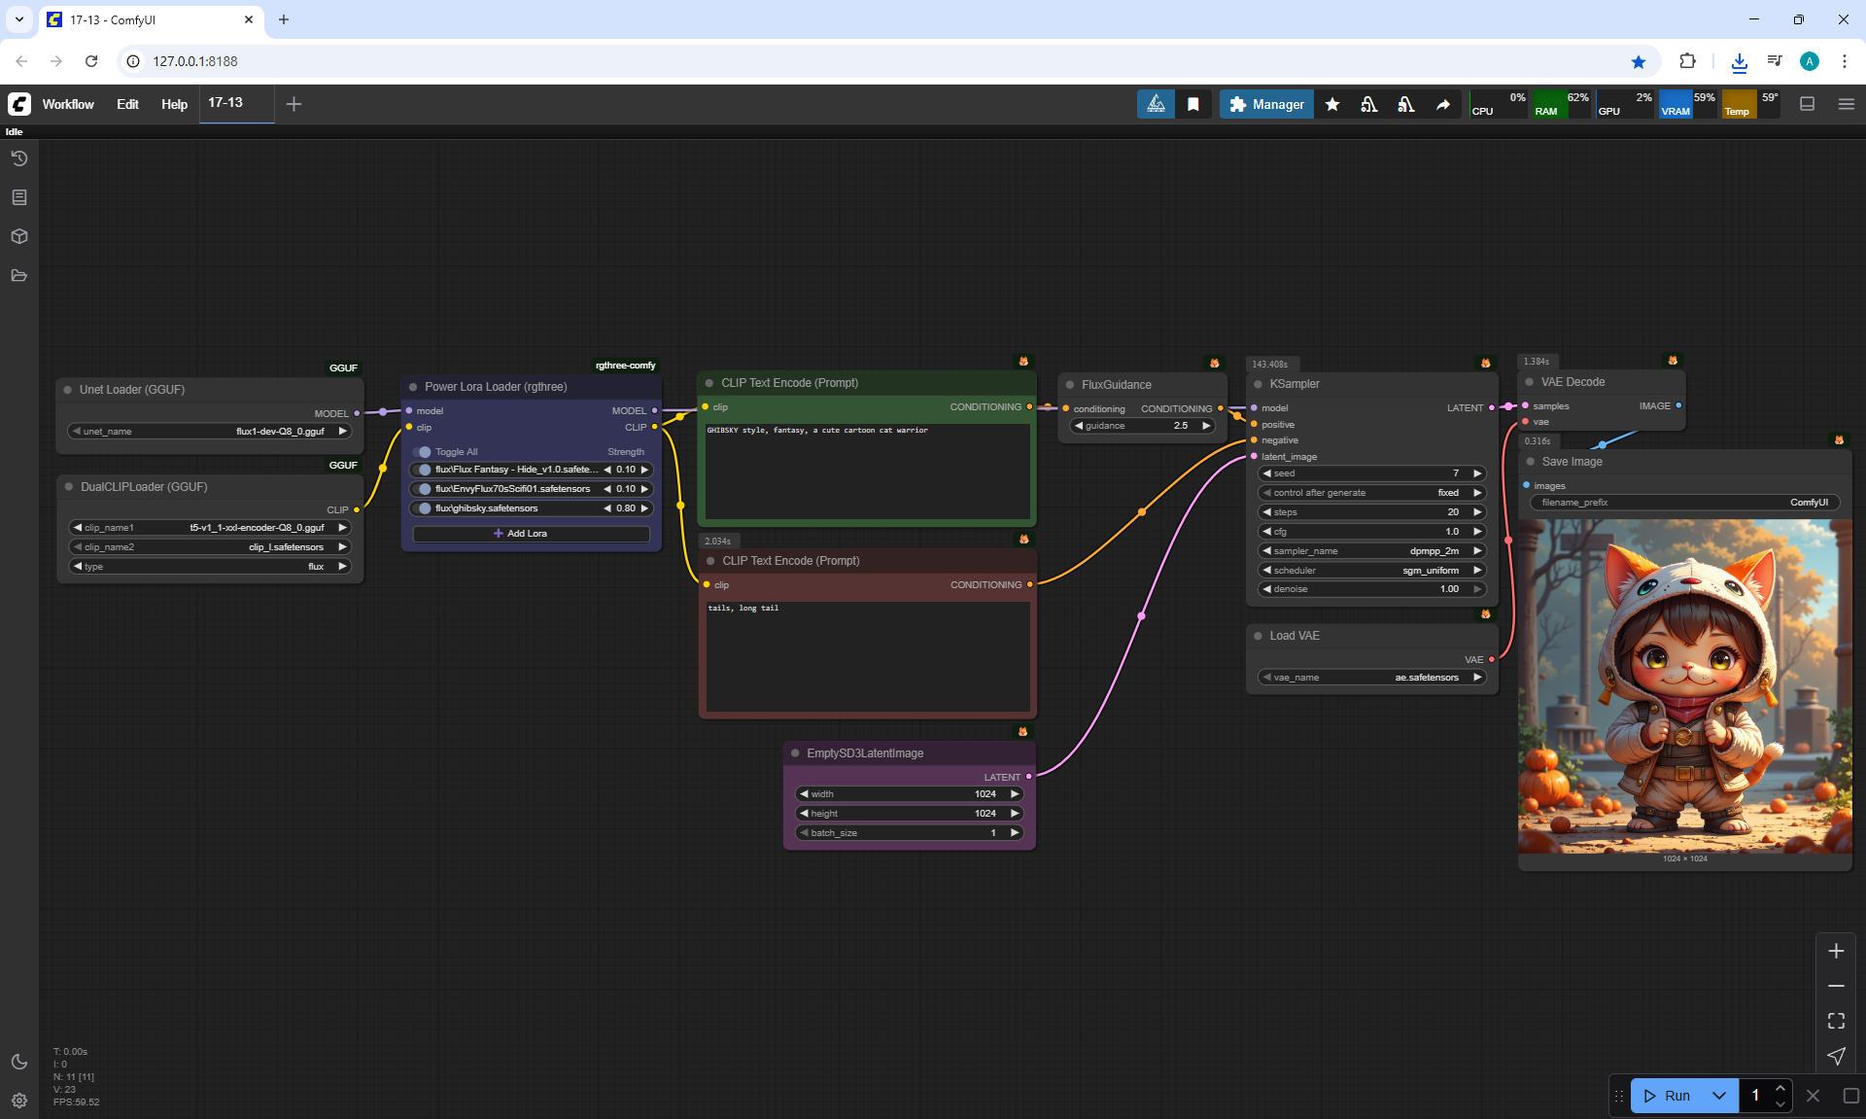Expand the Run button dropdown arrow

coord(1719,1096)
